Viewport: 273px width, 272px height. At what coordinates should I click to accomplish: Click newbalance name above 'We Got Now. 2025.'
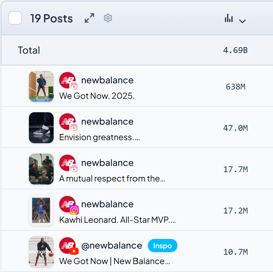click(107, 80)
